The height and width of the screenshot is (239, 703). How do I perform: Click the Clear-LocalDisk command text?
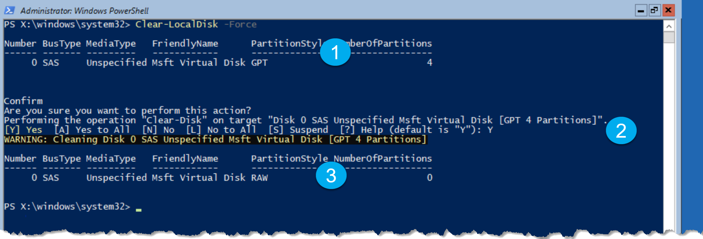pyautogui.click(x=177, y=24)
